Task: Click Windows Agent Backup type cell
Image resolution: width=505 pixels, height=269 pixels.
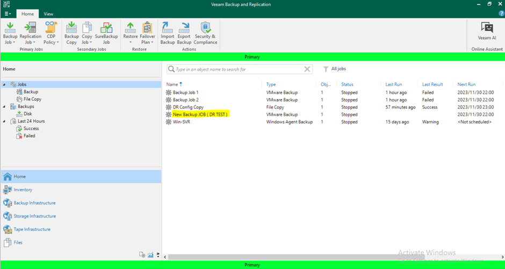Action: point(290,122)
